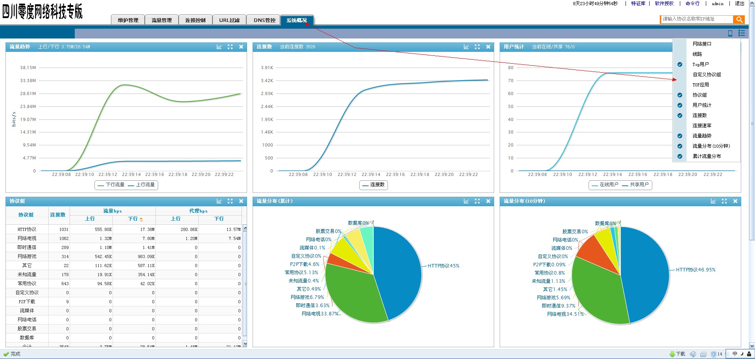Click the shield icon in status bar
The height and width of the screenshot is (359, 755).
pyautogui.click(x=714, y=354)
